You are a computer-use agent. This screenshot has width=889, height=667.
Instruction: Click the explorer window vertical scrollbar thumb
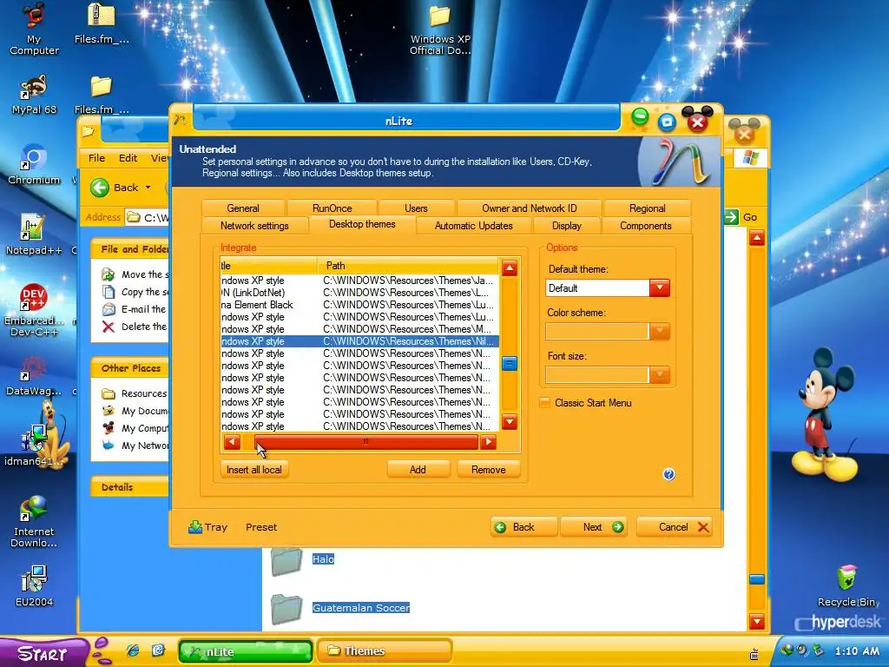(x=757, y=579)
